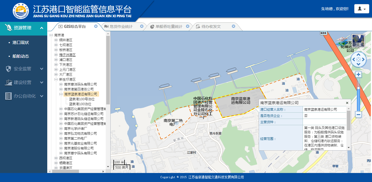Collapse the 新生圩港区 tree node

(x=56, y=80)
